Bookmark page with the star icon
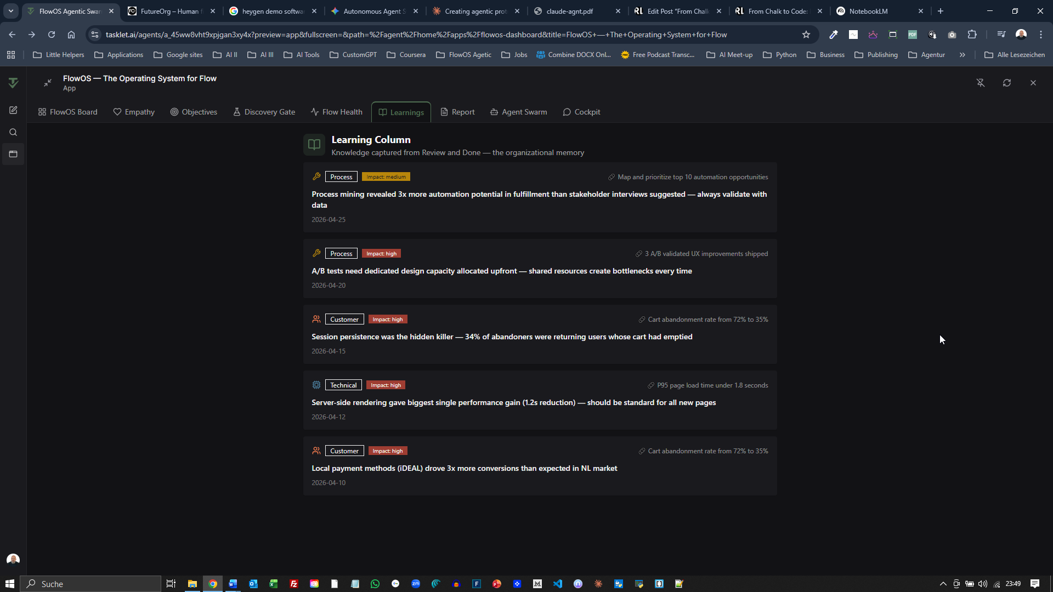The height and width of the screenshot is (592, 1053). (806, 35)
